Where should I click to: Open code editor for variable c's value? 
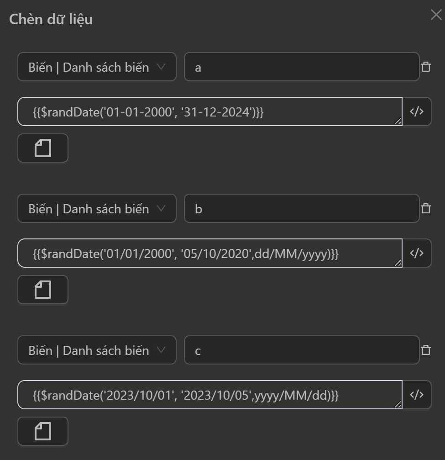[417, 395]
